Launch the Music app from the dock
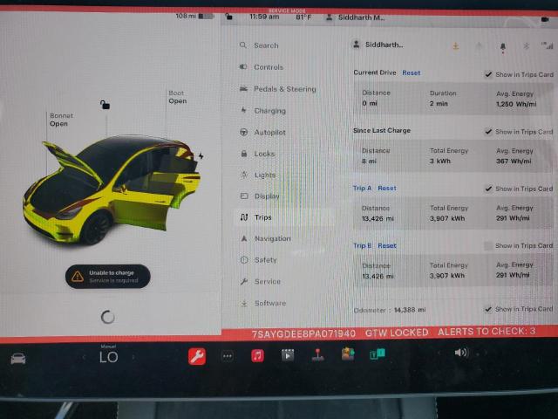The width and height of the screenshot is (558, 419). (257, 355)
